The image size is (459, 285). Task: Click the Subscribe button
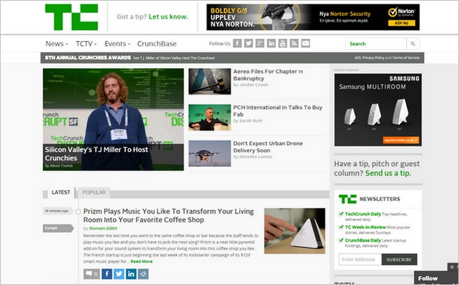[x=399, y=259]
